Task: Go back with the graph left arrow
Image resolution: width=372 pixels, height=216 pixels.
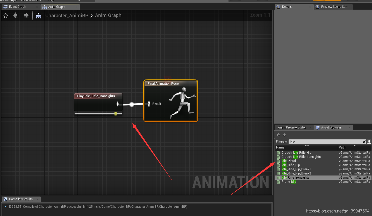Action: 15,15
